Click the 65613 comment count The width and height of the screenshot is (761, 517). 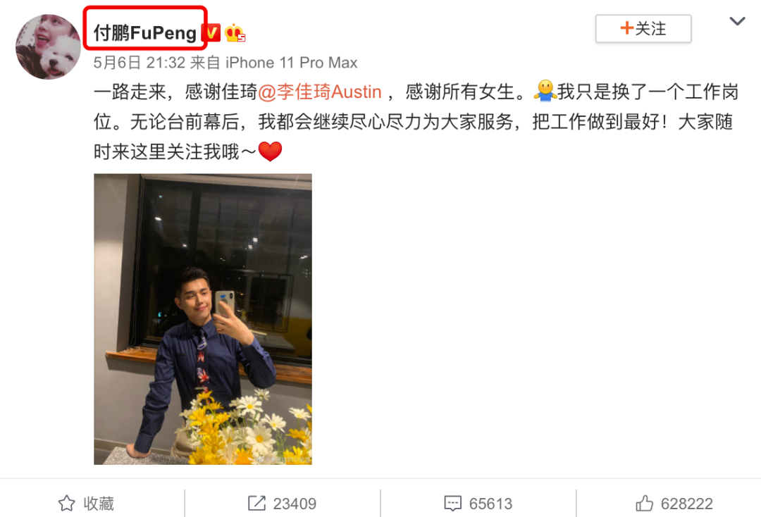coord(490,504)
